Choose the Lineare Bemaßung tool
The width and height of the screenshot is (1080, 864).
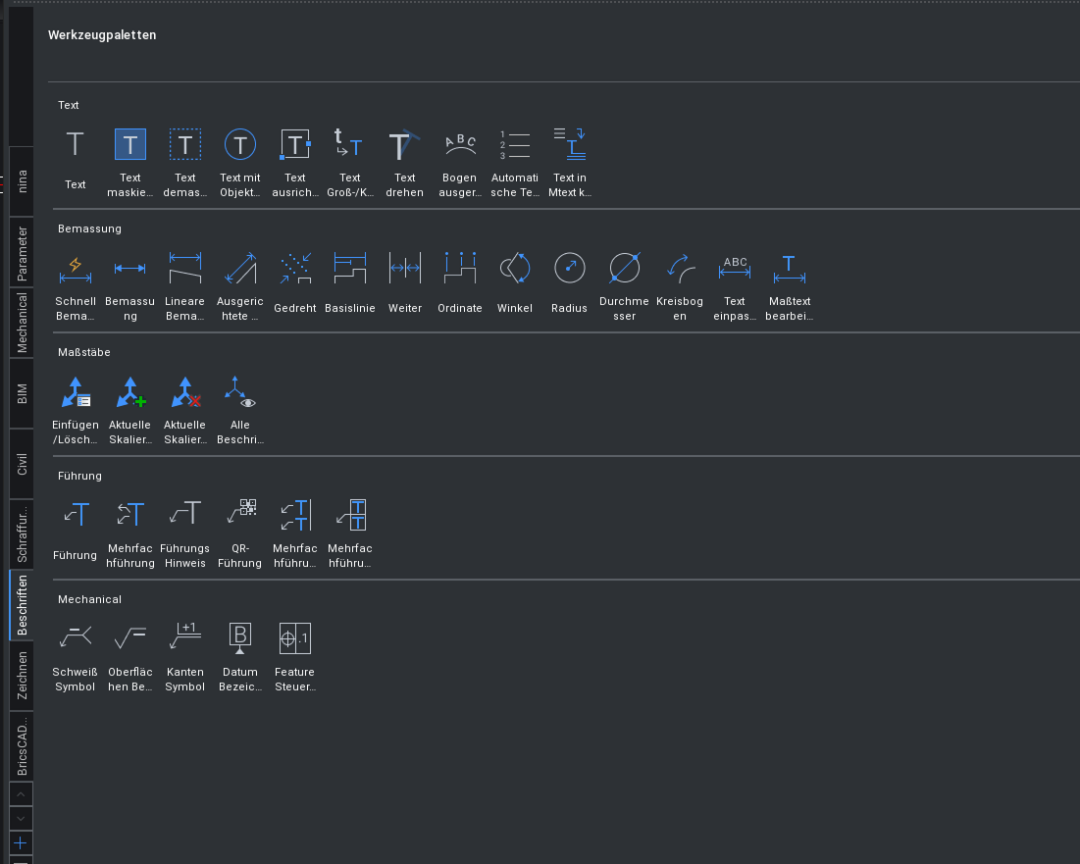185,285
